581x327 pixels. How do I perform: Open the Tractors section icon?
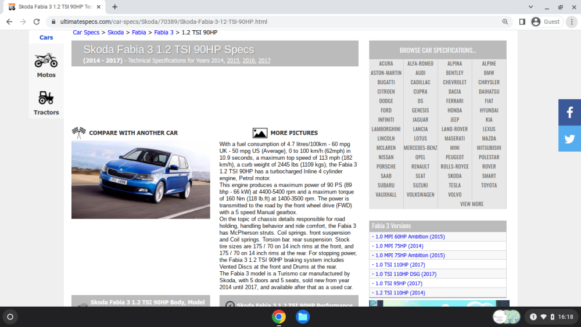pos(46,98)
